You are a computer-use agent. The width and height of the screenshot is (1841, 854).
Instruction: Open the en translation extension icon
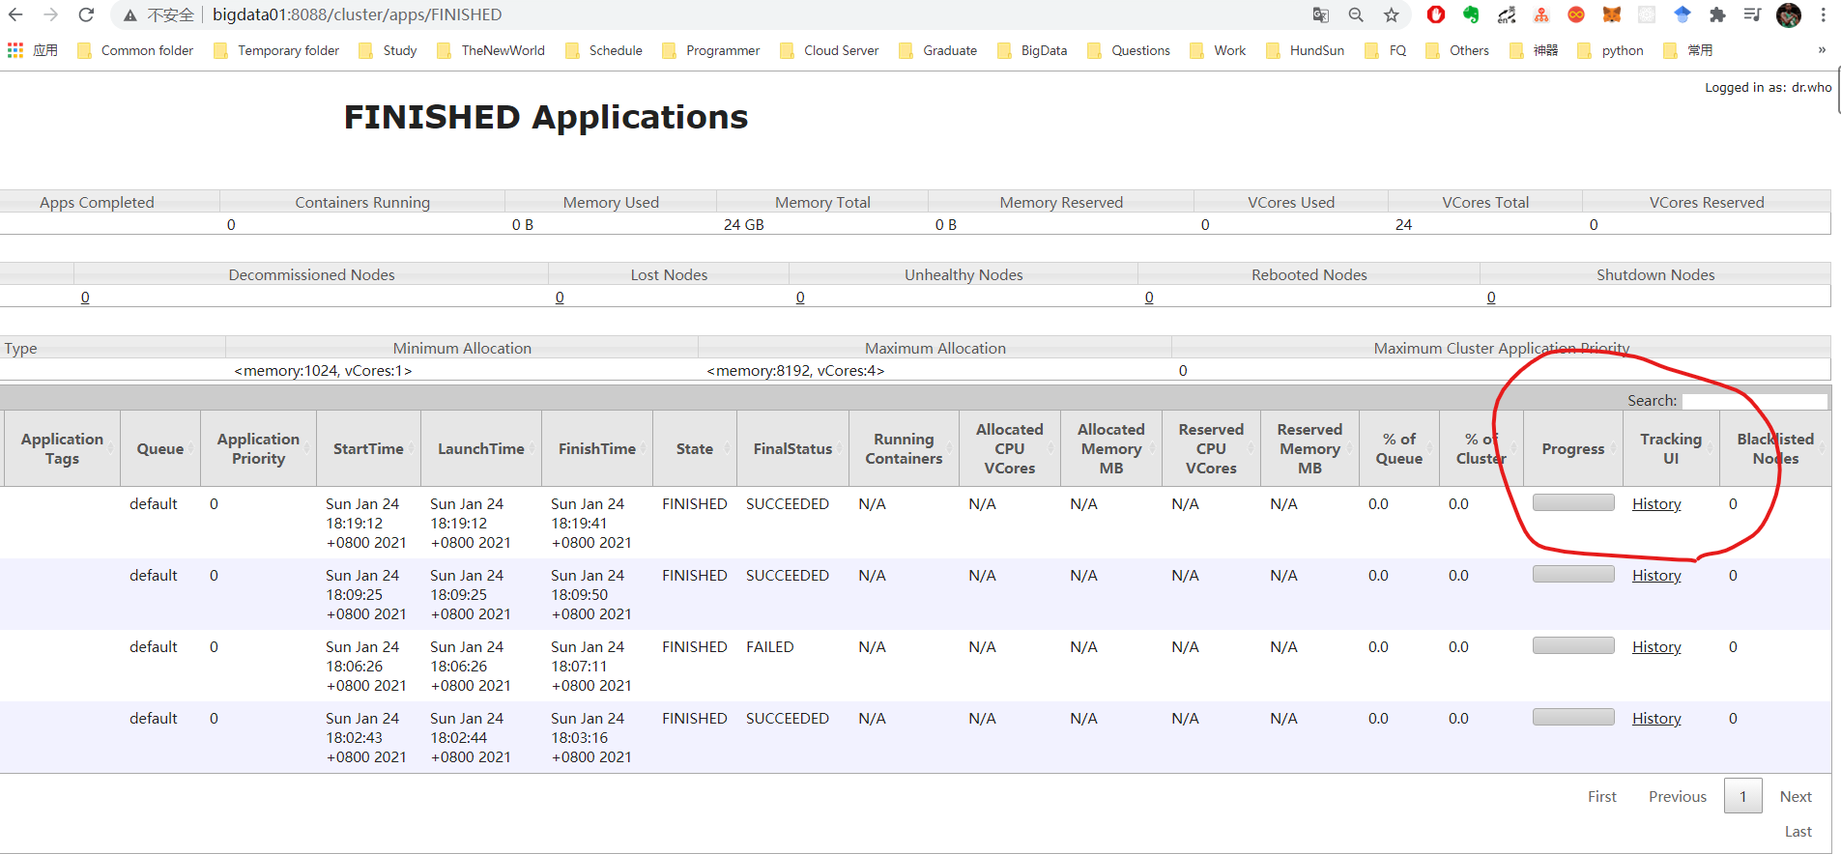(x=1507, y=14)
